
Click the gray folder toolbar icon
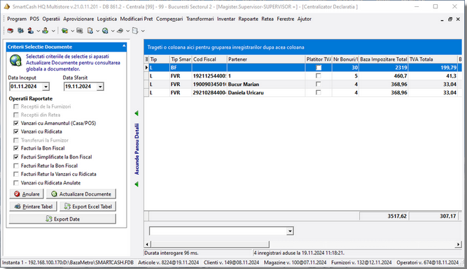(80, 31)
